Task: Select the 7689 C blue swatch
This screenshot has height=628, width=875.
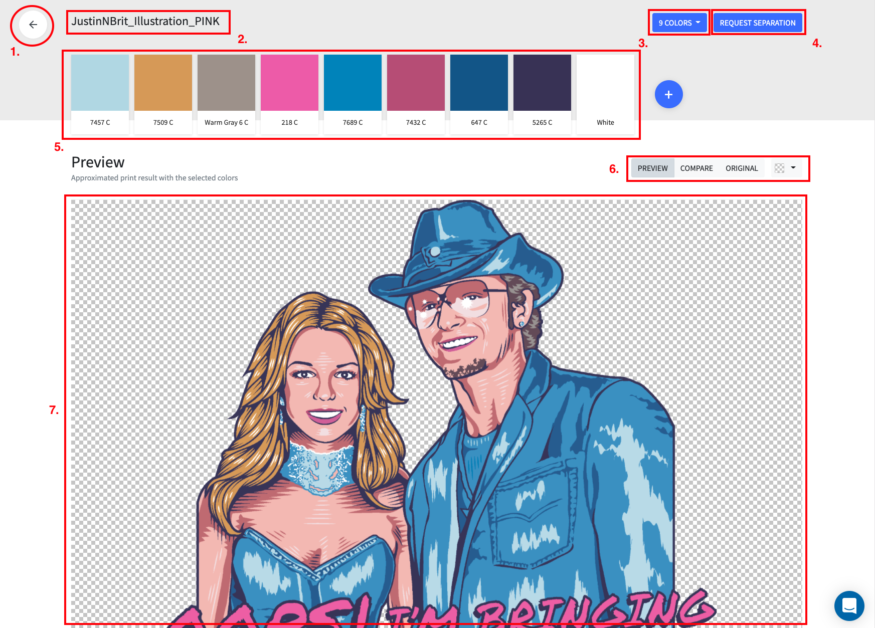Action: (353, 94)
